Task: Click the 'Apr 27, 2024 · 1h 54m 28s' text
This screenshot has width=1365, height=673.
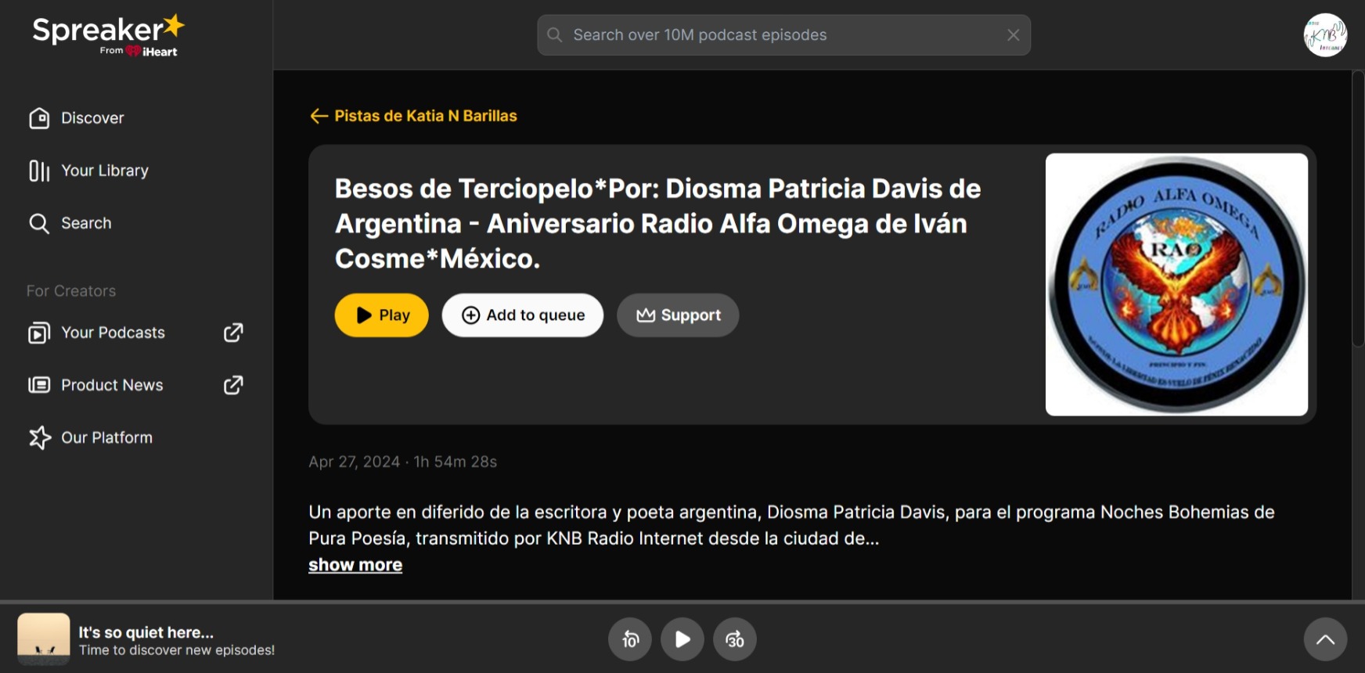Action: (x=402, y=462)
